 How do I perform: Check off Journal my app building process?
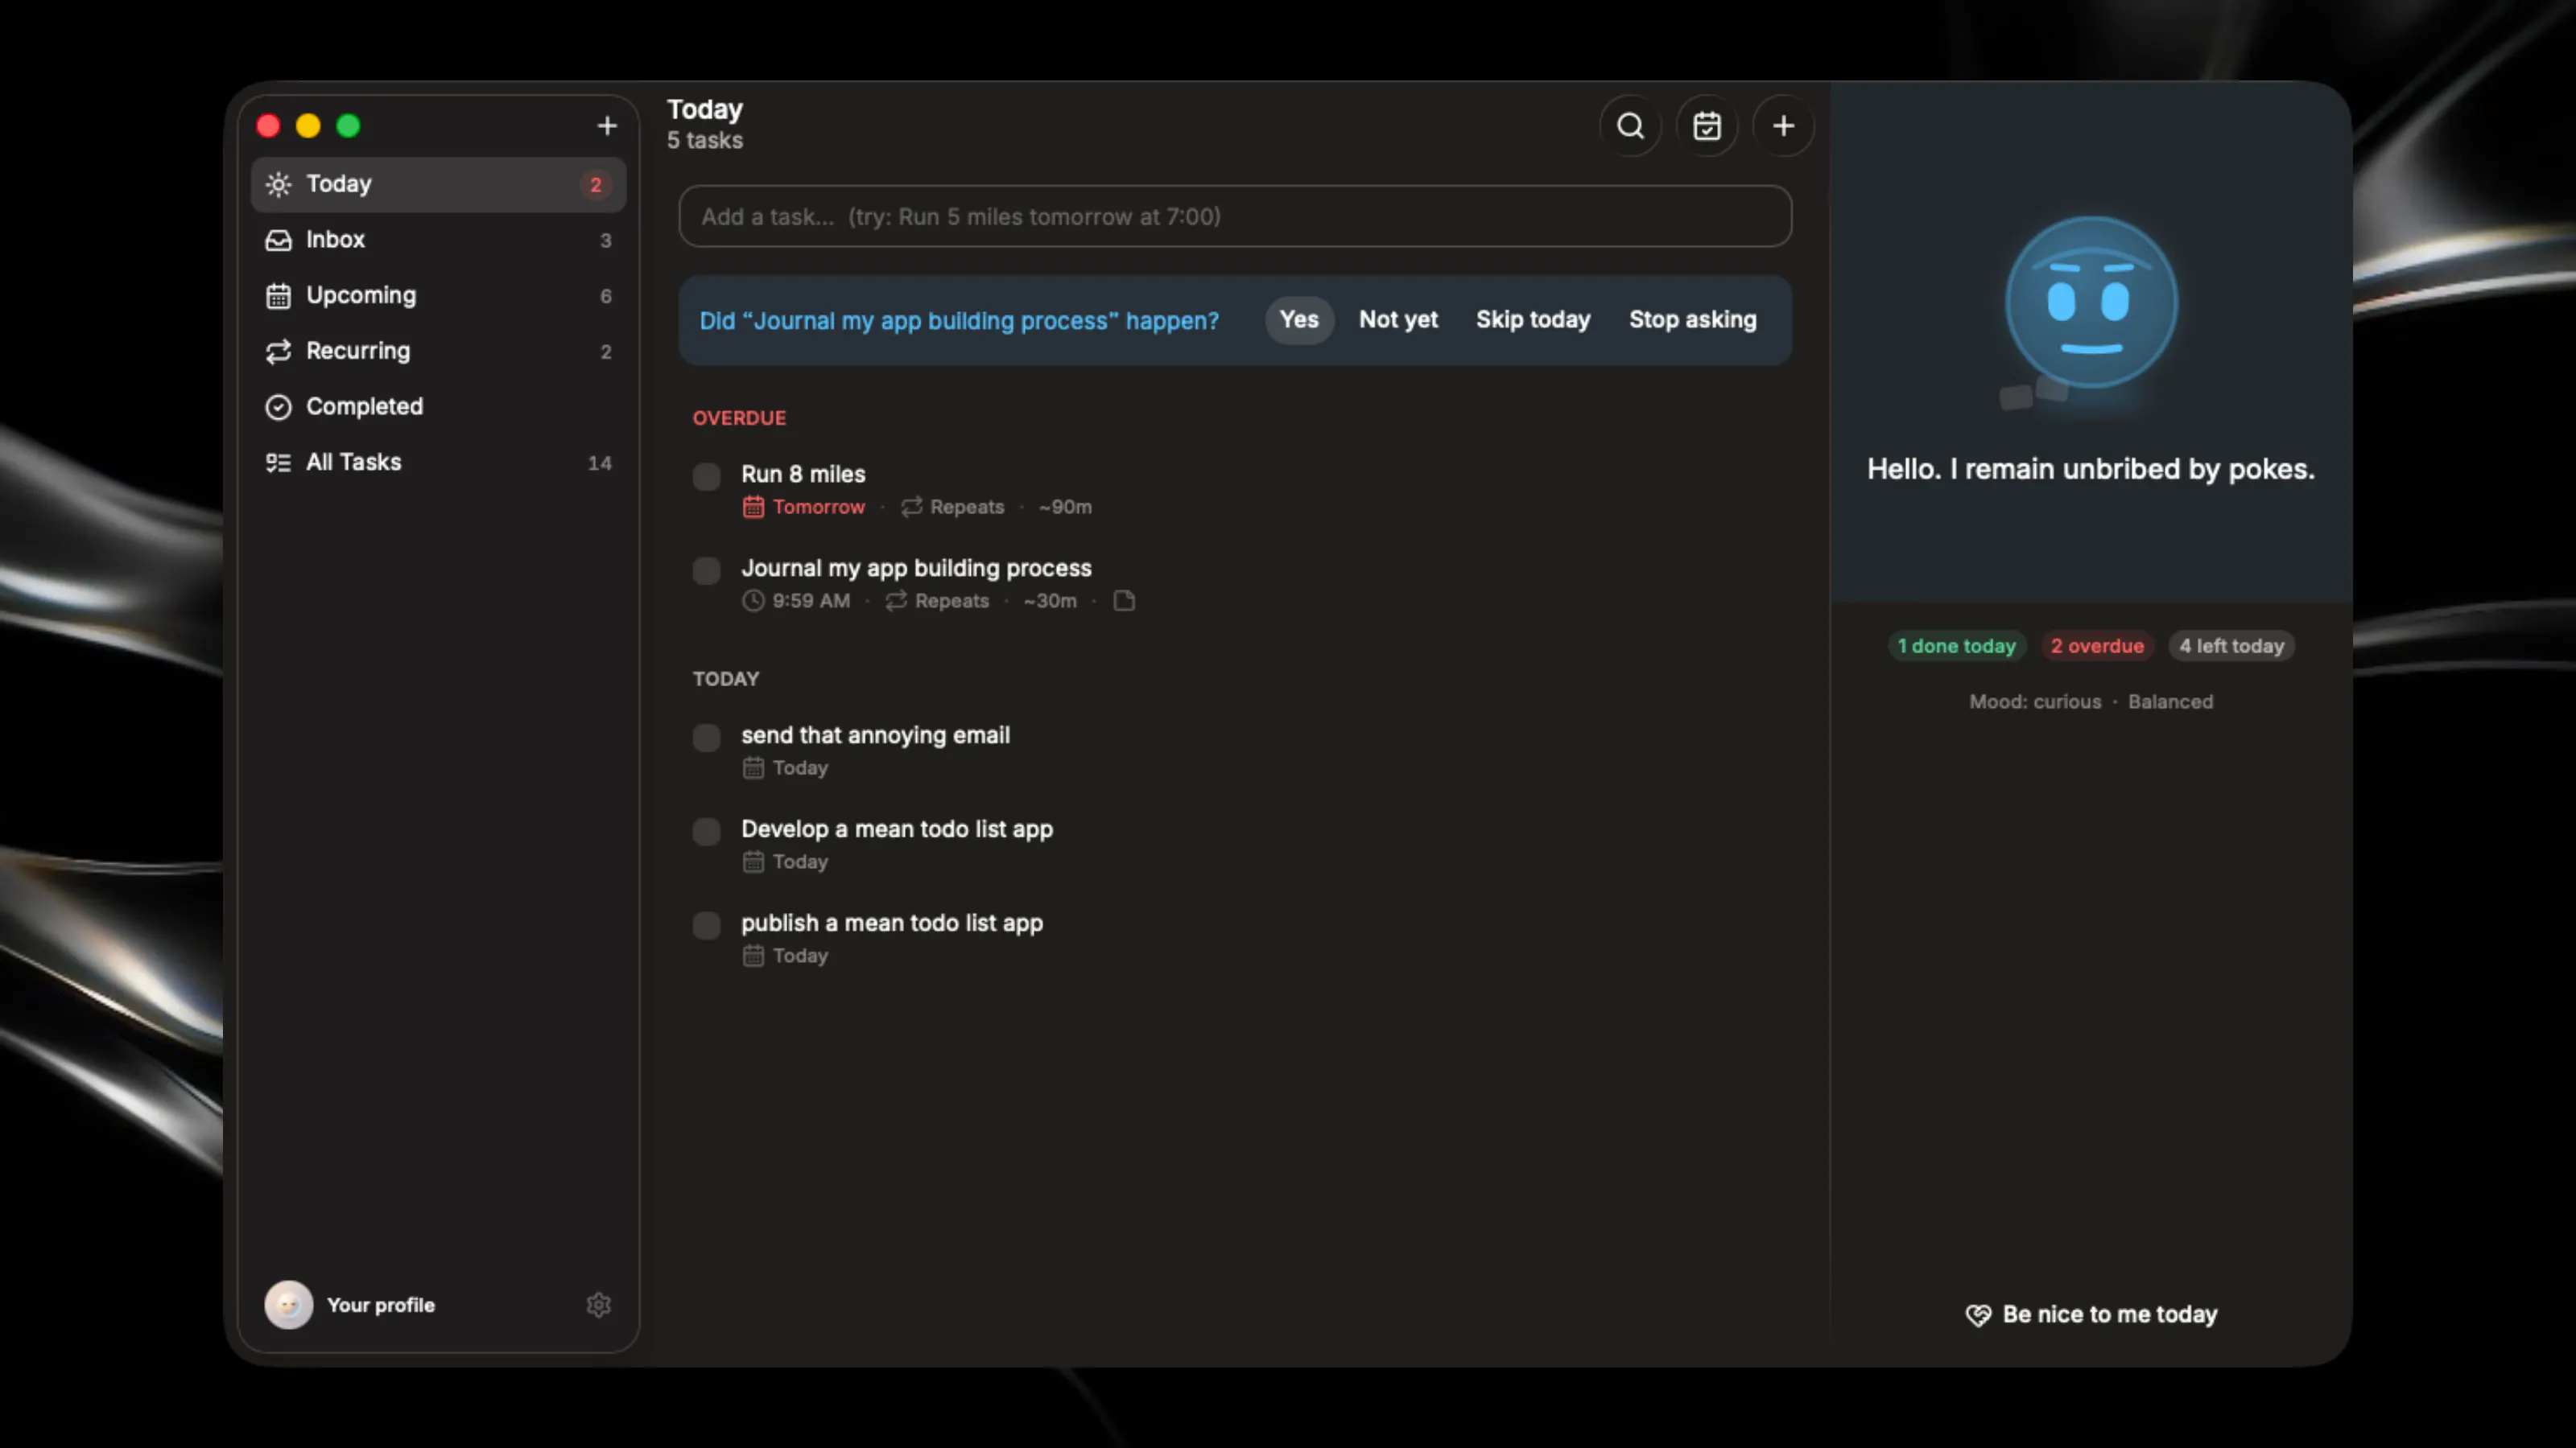pyautogui.click(x=707, y=570)
